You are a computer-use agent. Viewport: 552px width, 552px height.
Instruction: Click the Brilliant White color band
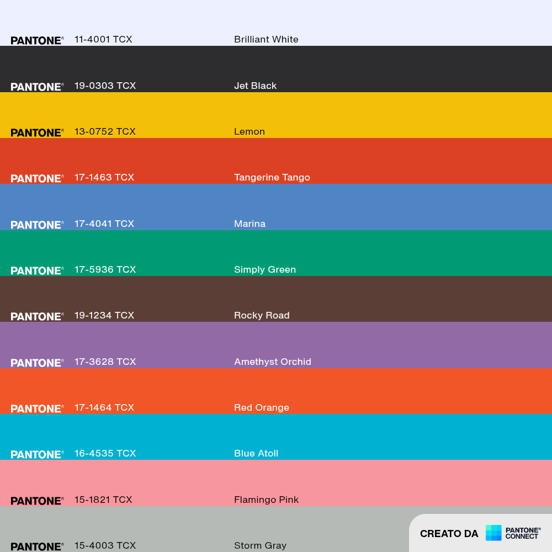pos(276,23)
